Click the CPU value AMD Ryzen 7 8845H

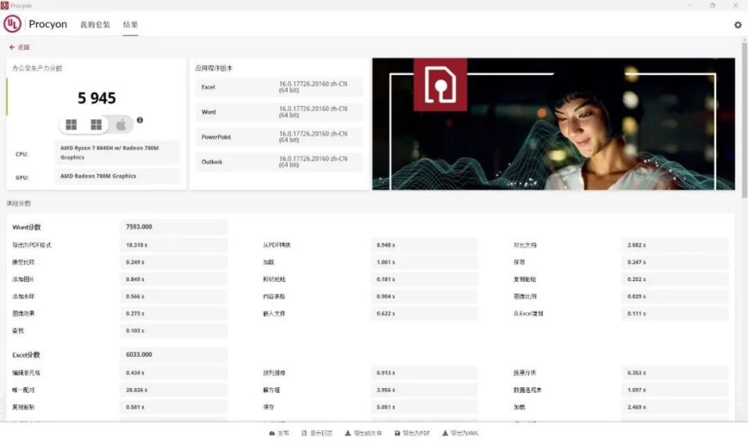[117, 153]
